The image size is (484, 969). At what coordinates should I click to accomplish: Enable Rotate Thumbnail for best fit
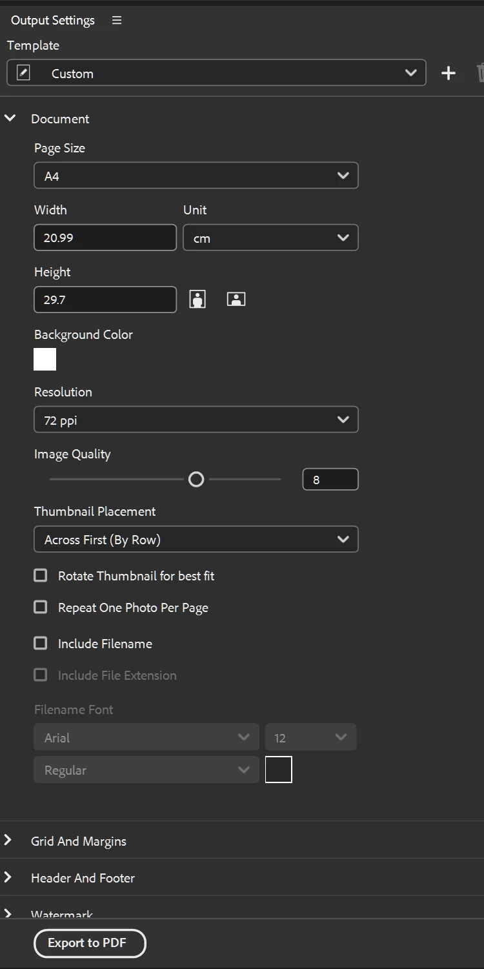41,575
